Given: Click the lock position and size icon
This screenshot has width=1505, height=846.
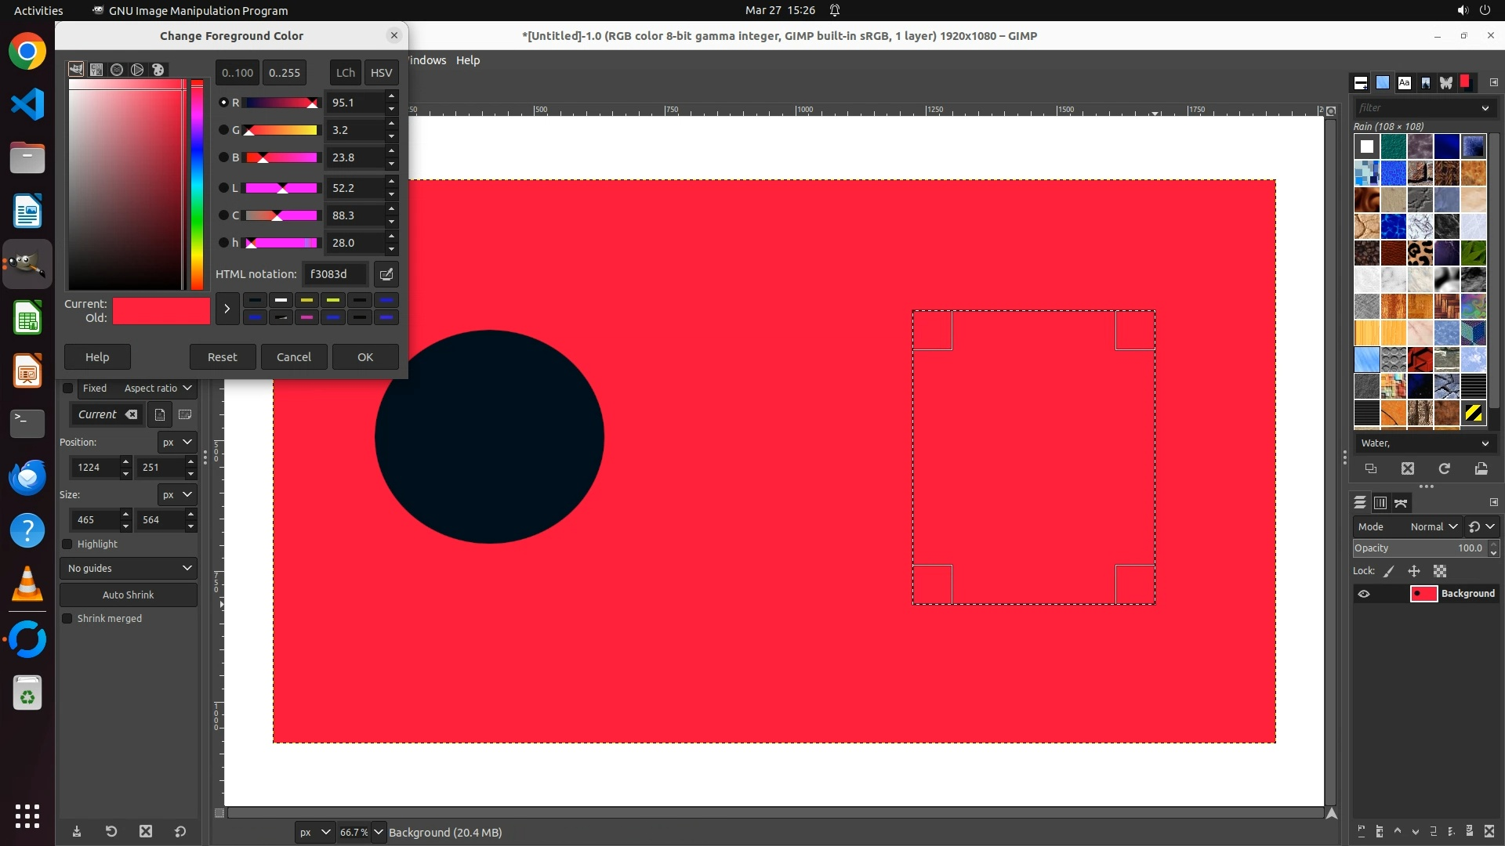Looking at the screenshot, I should 1414,571.
